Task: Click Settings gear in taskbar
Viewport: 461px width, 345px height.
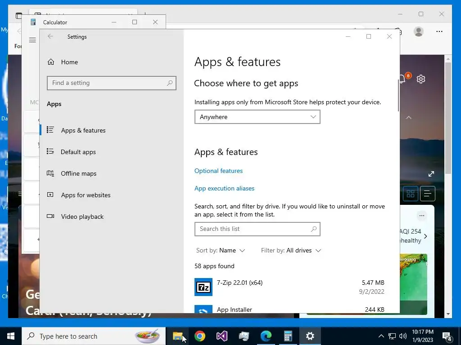Action: coord(310,336)
